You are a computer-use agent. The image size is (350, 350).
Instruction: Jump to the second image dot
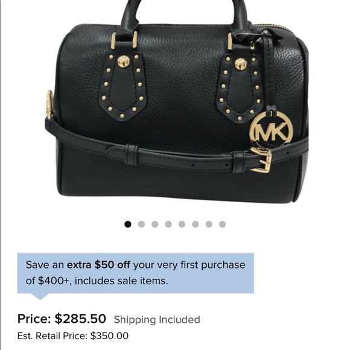pyautogui.click(x=141, y=224)
